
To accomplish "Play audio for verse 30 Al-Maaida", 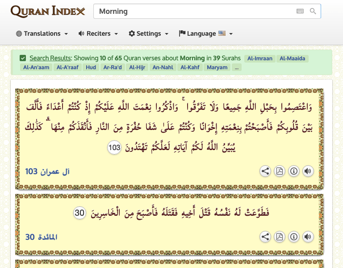I will tap(308, 237).
